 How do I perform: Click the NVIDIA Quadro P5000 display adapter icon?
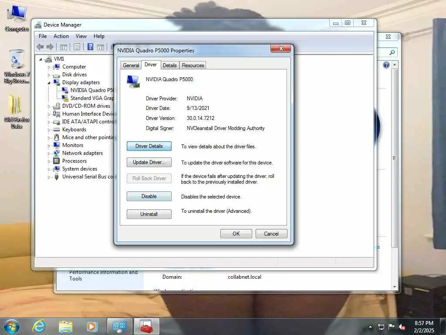pos(65,90)
